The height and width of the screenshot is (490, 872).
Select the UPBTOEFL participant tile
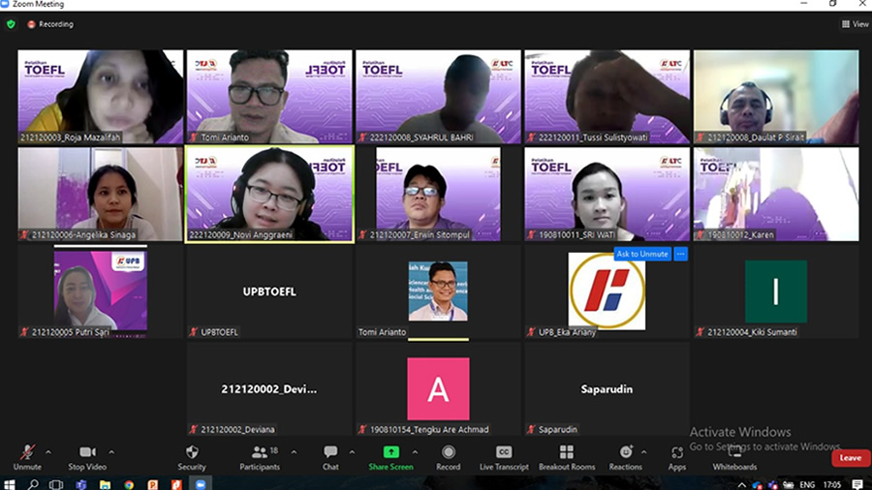(269, 291)
